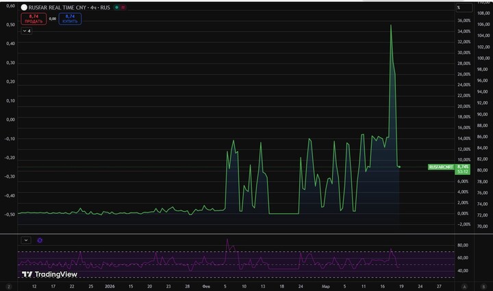Image resolution: width=493 pixels, height=291 pixels.
Task: Click the RUSFAR REAL TIME CNY symbol title
Action: pyautogui.click(x=64, y=7)
